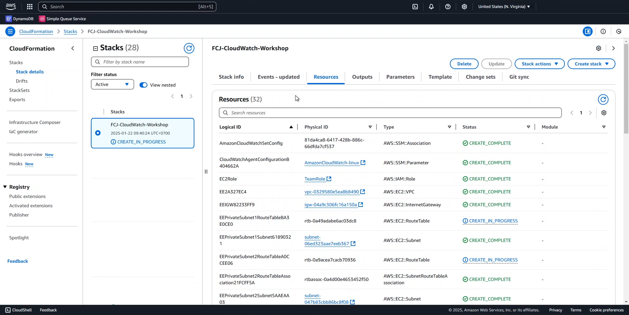Viewport: 629px width, 315px height.
Task: Open stack detail settings gear
Action: click(599, 48)
